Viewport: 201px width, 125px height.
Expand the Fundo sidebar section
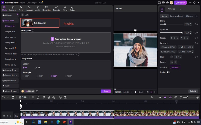point(10,86)
